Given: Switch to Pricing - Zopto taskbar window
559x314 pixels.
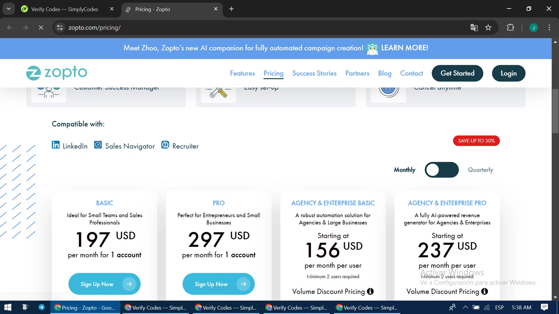Looking at the screenshot, I should pos(85,307).
